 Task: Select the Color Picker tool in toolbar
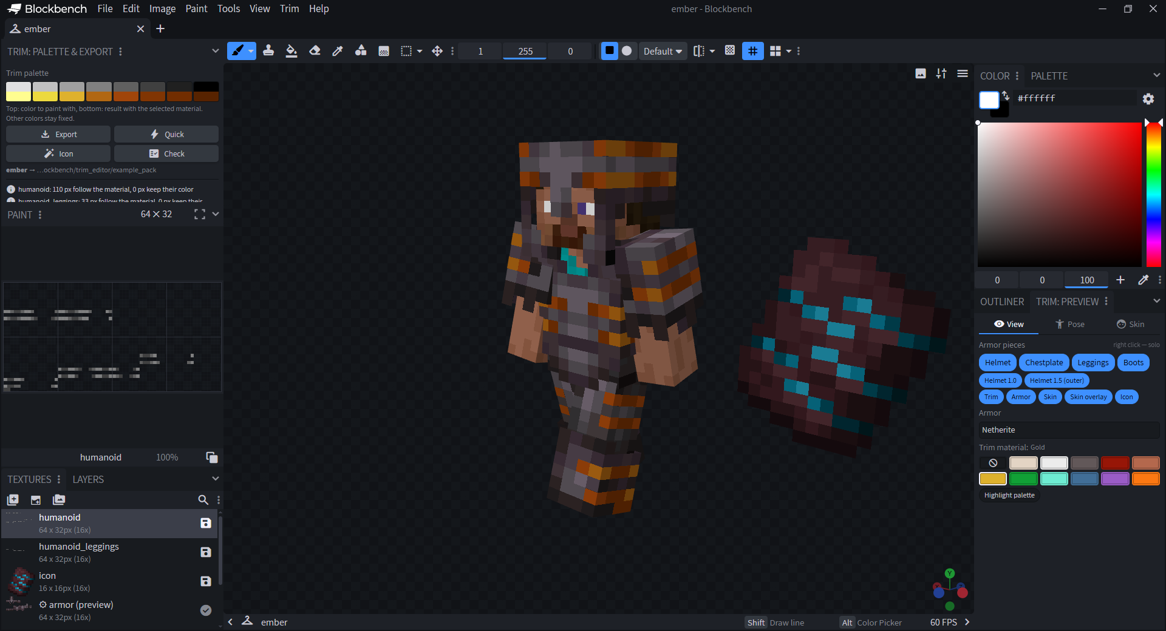[338, 51]
